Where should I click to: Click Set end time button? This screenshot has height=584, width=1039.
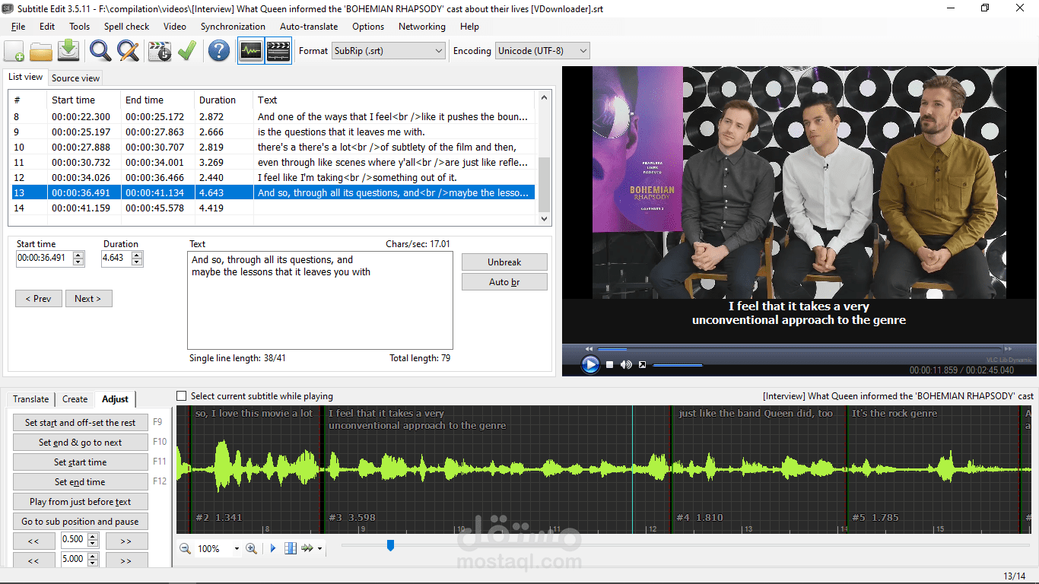(x=80, y=482)
